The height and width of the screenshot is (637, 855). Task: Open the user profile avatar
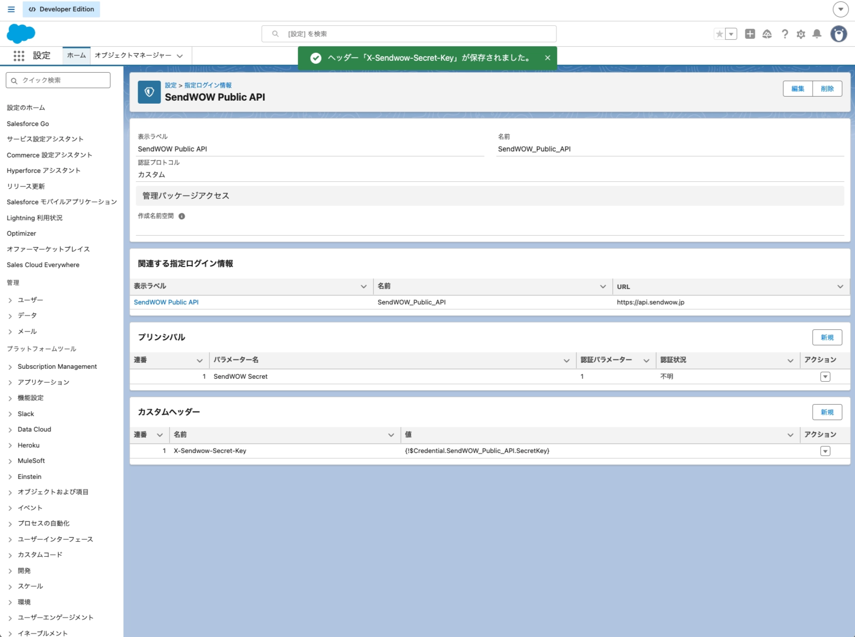coord(839,34)
